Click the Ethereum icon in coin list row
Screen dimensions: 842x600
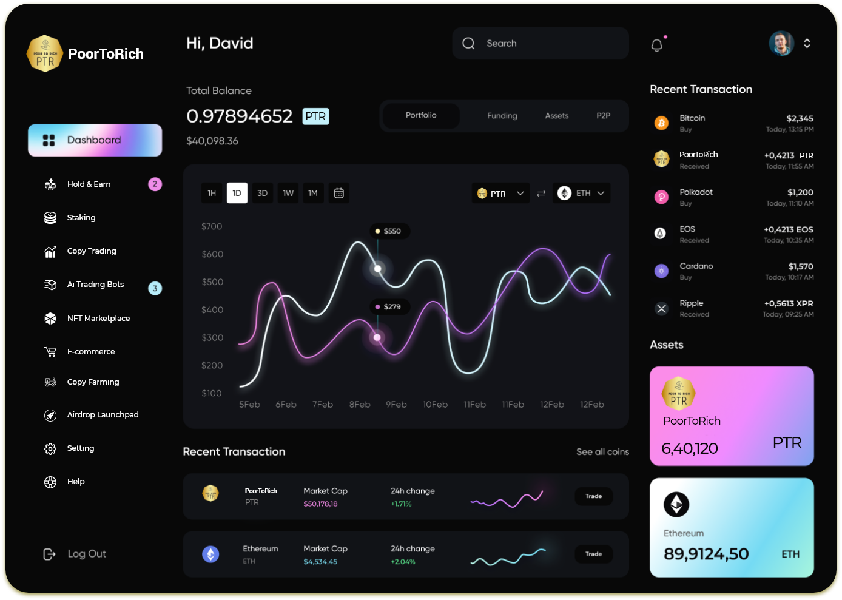pos(210,554)
